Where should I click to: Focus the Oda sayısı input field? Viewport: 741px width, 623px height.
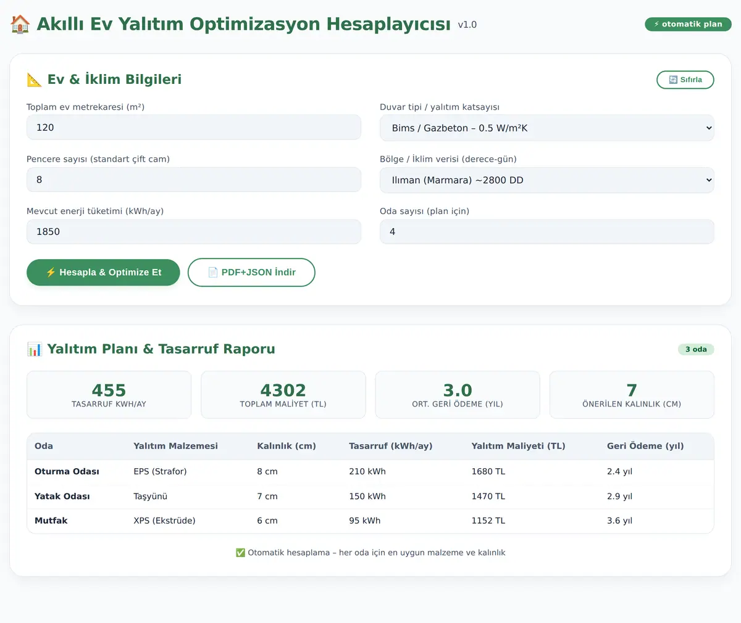(546, 231)
